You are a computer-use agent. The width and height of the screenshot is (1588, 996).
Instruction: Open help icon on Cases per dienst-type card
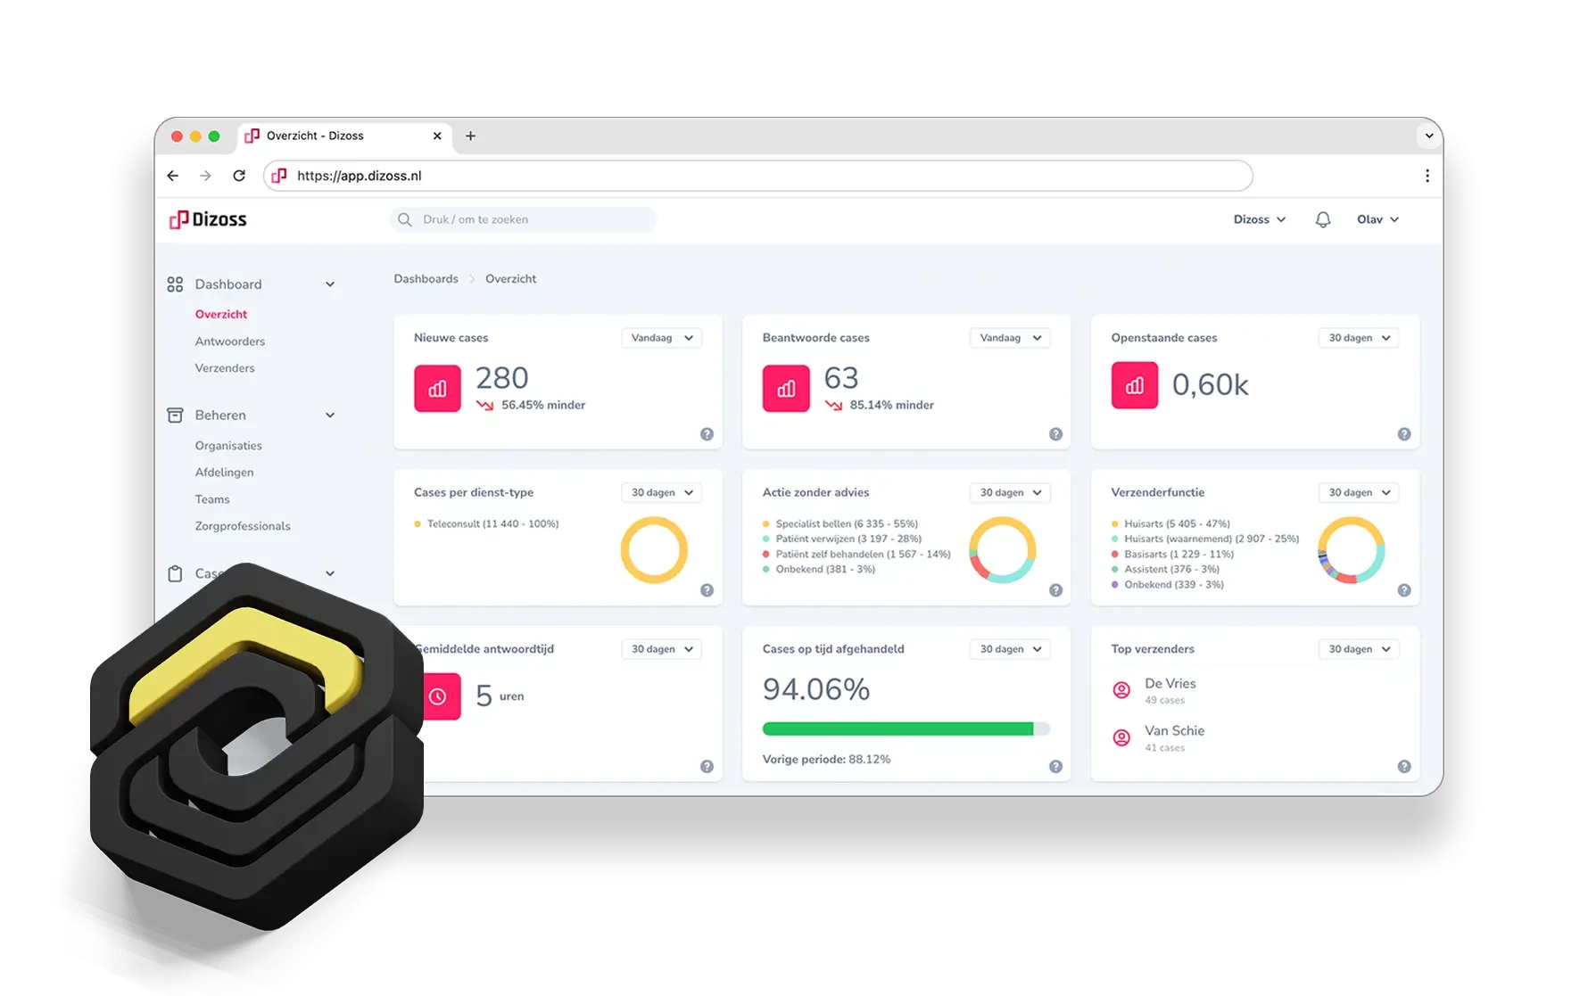[707, 590]
